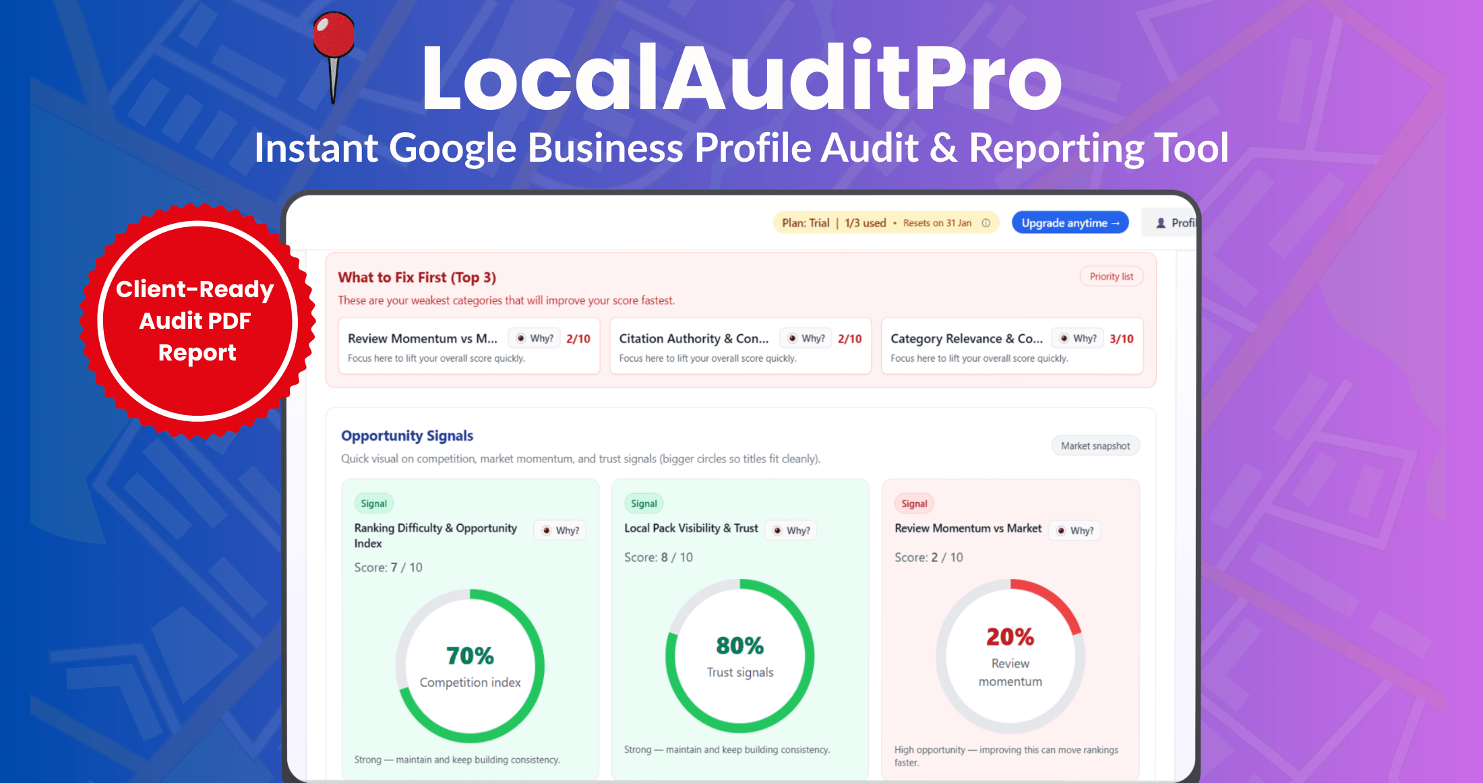Click the Score: 8 / 10 text
Image resolution: width=1483 pixels, height=783 pixels.
pyautogui.click(x=658, y=557)
